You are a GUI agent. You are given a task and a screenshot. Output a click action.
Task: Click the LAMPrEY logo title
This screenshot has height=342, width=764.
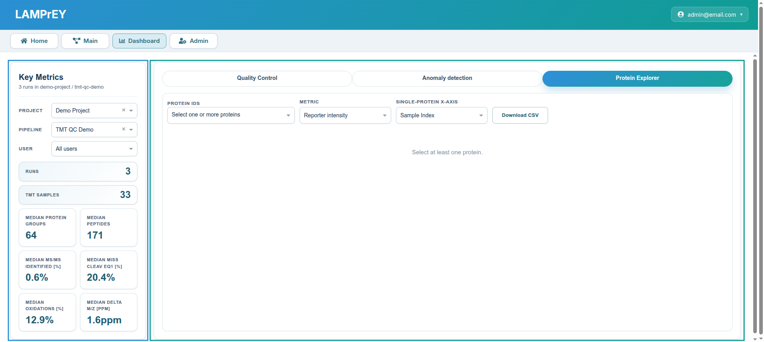coord(41,14)
